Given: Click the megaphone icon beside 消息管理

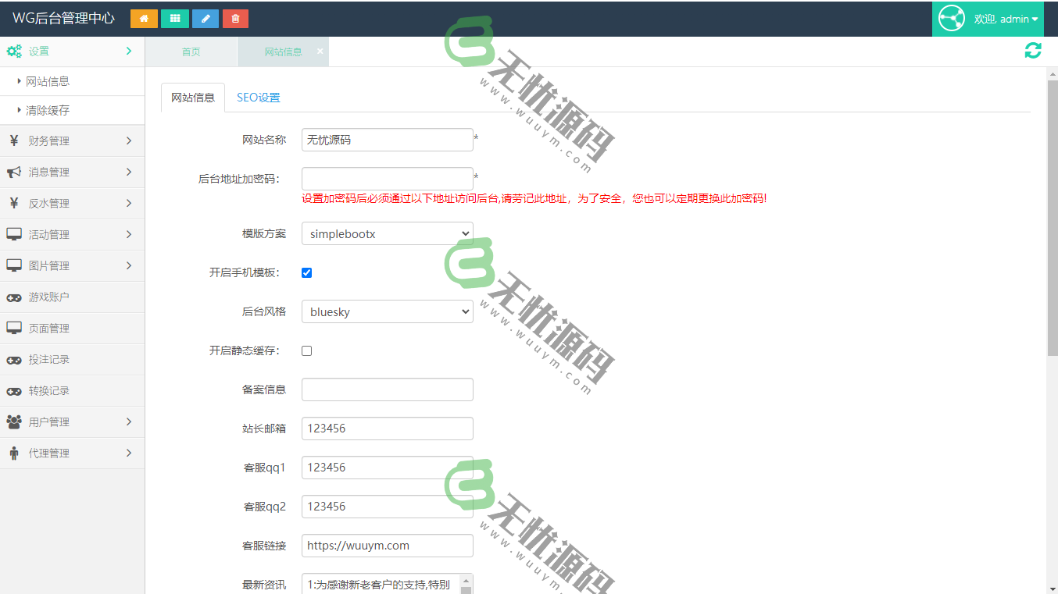Looking at the screenshot, I should click(x=15, y=172).
